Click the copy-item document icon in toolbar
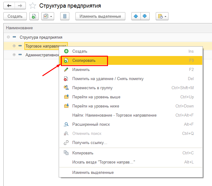The width and height of the screenshot is (212, 186). [x=34, y=16]
